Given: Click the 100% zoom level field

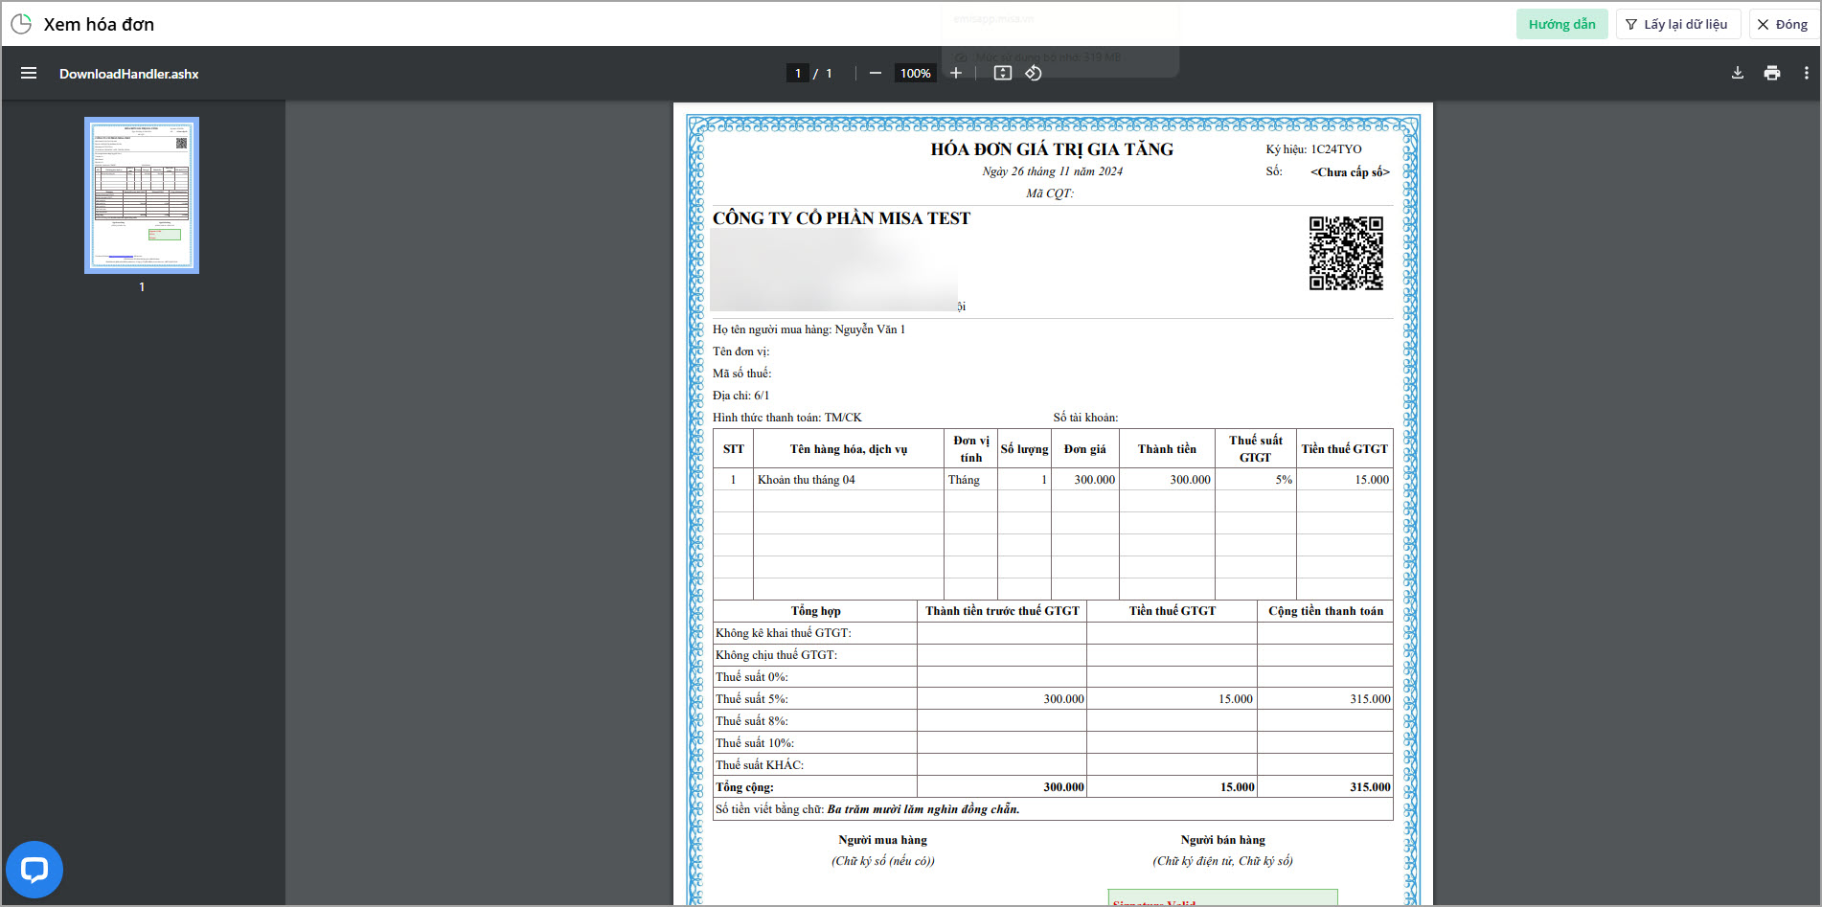Looking at the screenshot, I should (915, 73).
